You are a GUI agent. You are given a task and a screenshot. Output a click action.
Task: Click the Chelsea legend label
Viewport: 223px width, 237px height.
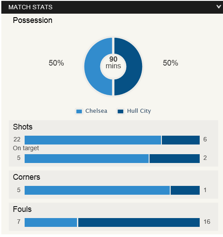coord(96,111)
